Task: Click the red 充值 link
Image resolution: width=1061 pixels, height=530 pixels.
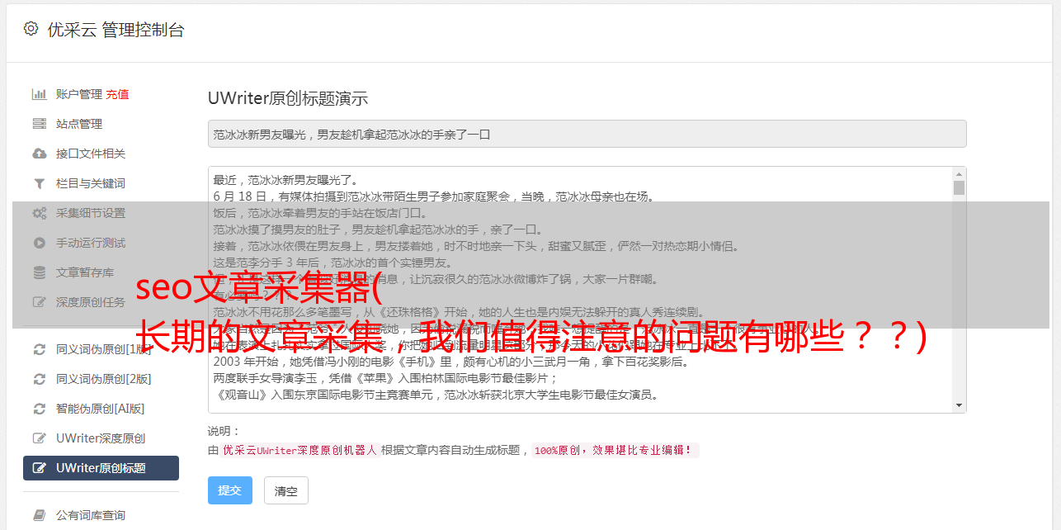Action: [x=117, y=94]
